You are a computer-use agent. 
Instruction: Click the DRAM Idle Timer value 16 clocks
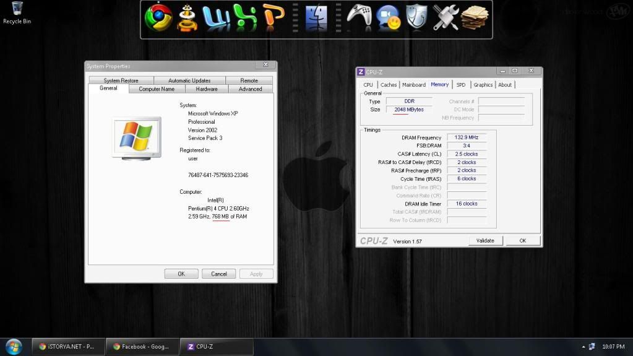467,204
